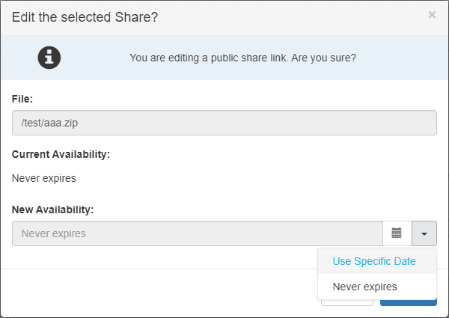Viewport: 449px width, 318px height.
Task: Click the dialog footer area
Action: click(150, 293)
